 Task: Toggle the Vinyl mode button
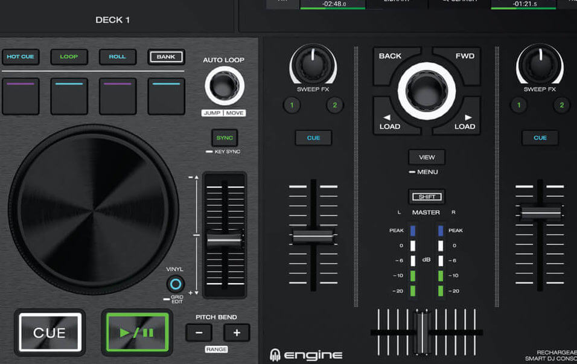(176, 284)
